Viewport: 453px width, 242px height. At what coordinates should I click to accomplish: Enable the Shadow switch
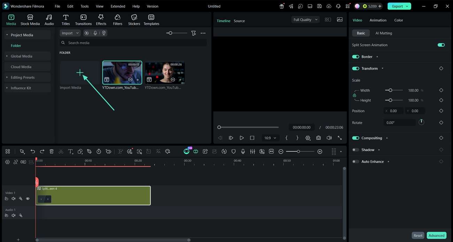(355, 150)
